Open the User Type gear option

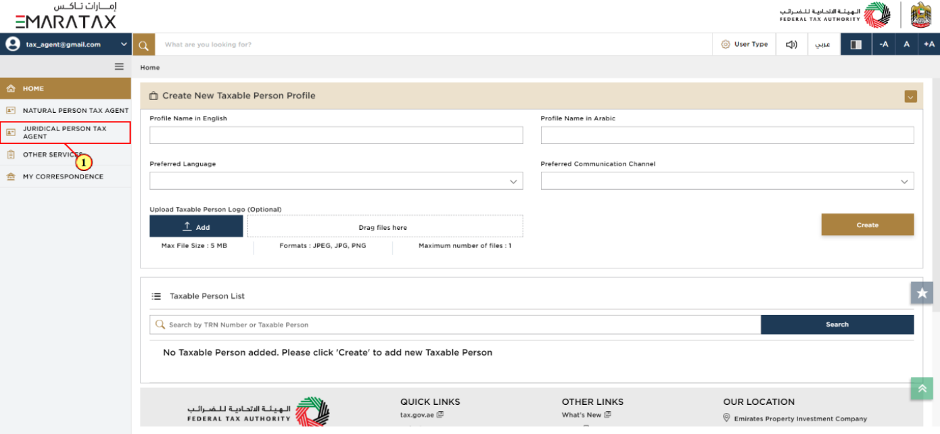744,45
